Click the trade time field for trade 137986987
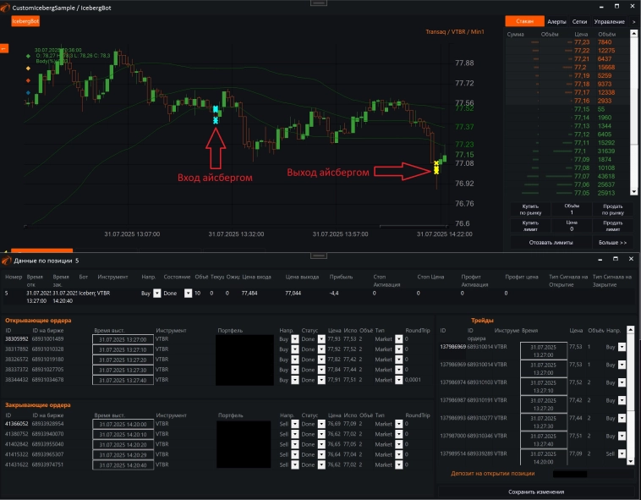 pyautogui.click(x=543, y=404)
